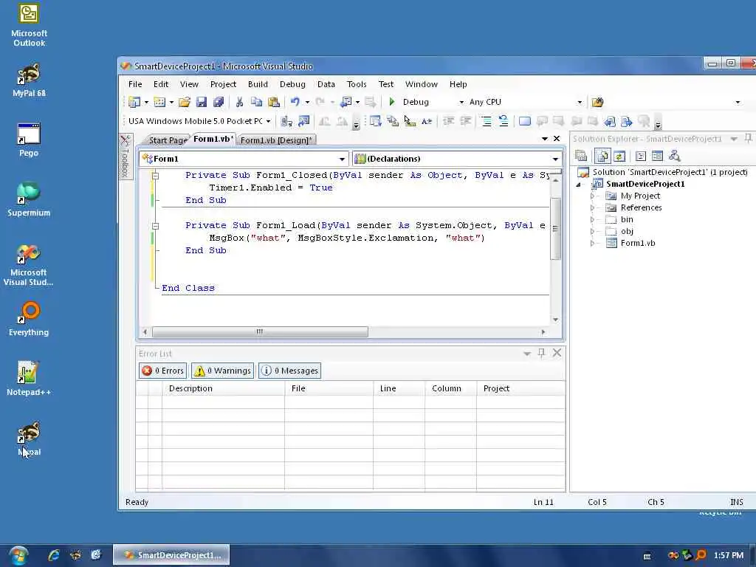Click View Class Diagram icon
This screenshot has width=756, height=567.
pyautogui.click(x=675, y=156)
